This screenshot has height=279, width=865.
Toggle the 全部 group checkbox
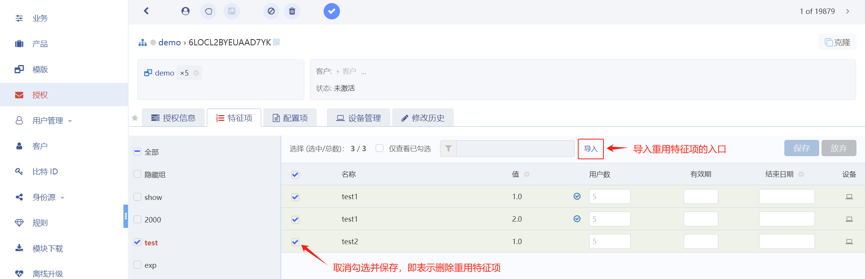pyautogui.click(x=137, y=152)
